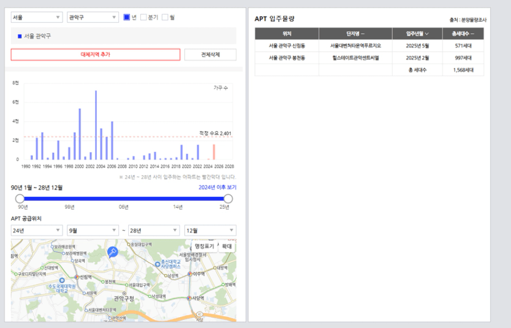This screenshot has width=511, height=328.
Task: Click the 이수역 station marker on map
Action: [x=190, y=274]
